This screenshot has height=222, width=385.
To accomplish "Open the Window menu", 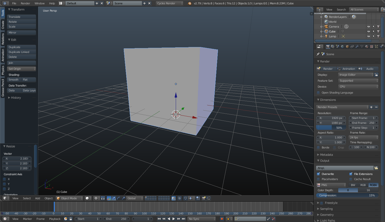I will 39,3.
